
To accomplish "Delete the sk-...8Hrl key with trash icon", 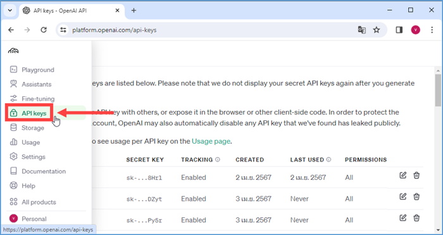I will coord(416,175).
